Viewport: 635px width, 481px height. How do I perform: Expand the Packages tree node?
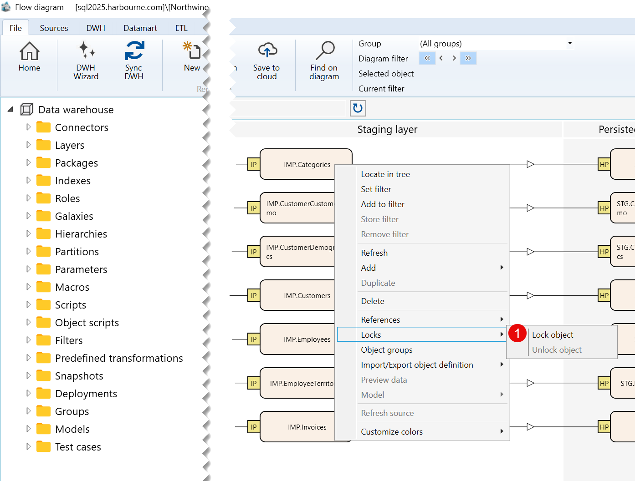coord(28,162)
